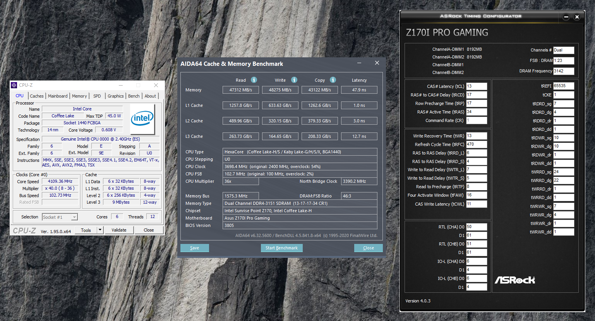Focus the Four Activate Window (tFAW) field
Image resolution: width=595 pixels, height=321 pixels.
[x=477, y=195]
